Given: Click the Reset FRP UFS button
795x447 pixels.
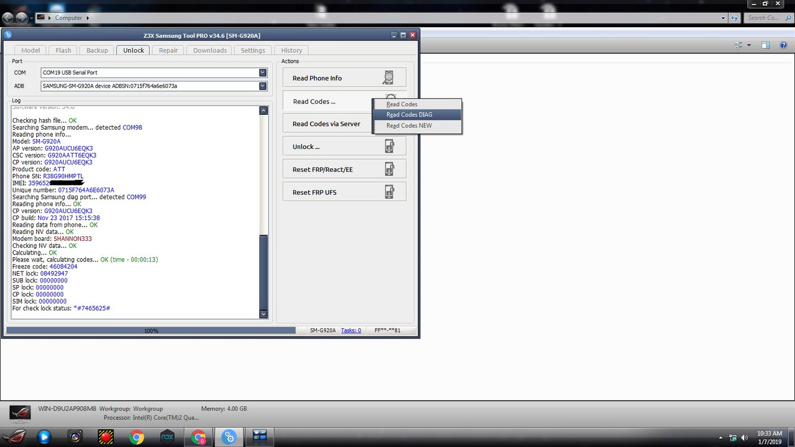Looking at the screenshot, I should (x=344, y=192).
